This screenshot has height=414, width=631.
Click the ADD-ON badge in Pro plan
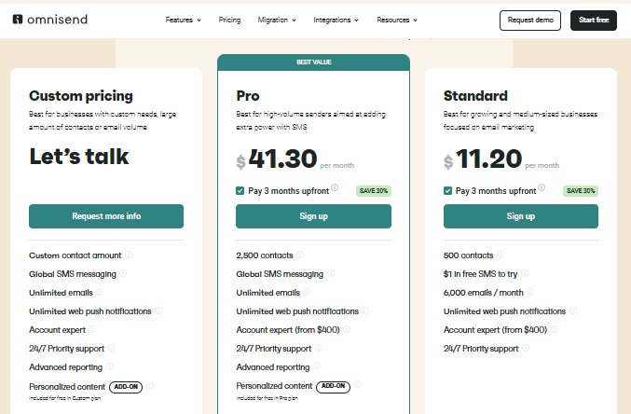click(x=333, y=386)
